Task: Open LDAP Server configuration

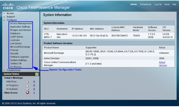Action: click(x=17, y=37)
